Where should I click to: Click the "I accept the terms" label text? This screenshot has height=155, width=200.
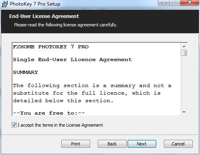[x=60, y=125]
